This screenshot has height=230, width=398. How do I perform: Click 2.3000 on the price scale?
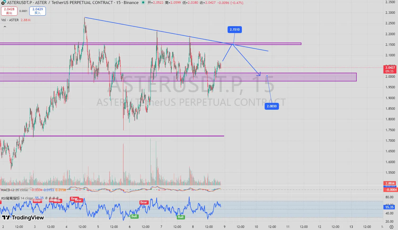tap(390, 13)
